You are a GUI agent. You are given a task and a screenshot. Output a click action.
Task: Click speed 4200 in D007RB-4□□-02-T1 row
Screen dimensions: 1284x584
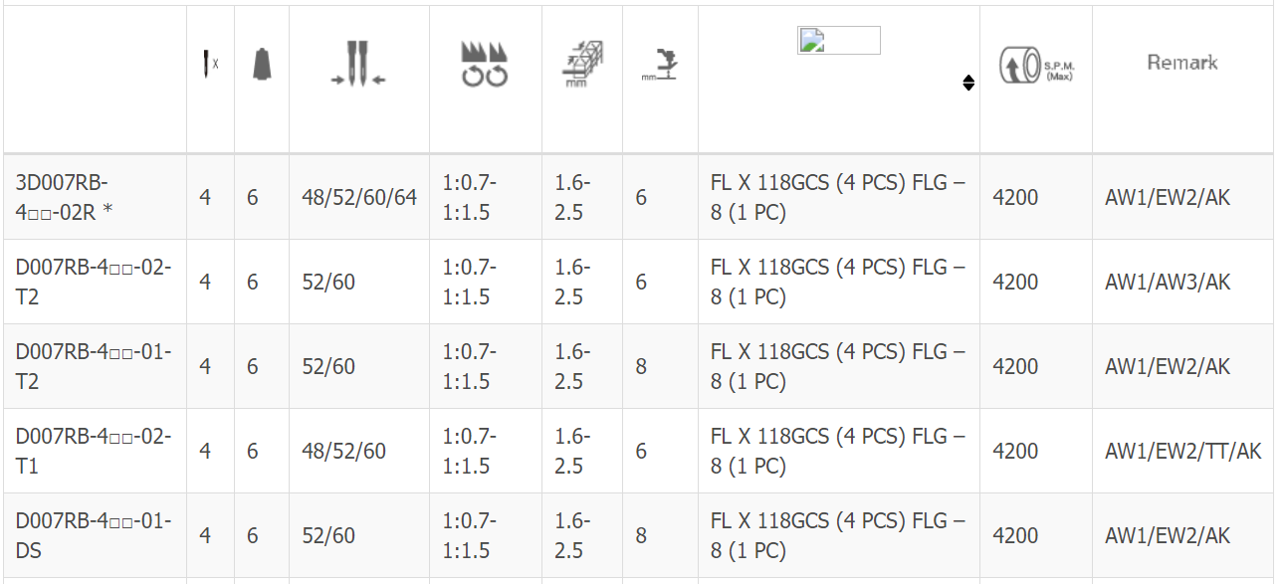[1015, 451]
